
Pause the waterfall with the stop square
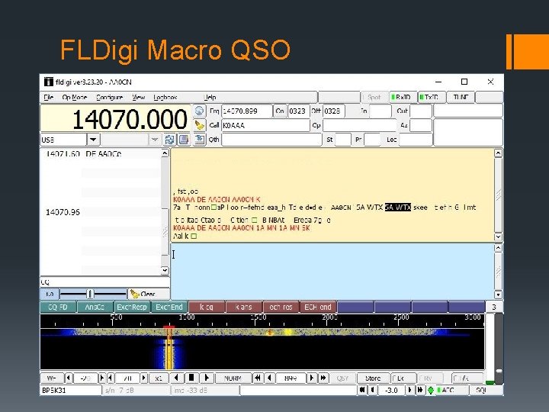(x=191, y=378)
